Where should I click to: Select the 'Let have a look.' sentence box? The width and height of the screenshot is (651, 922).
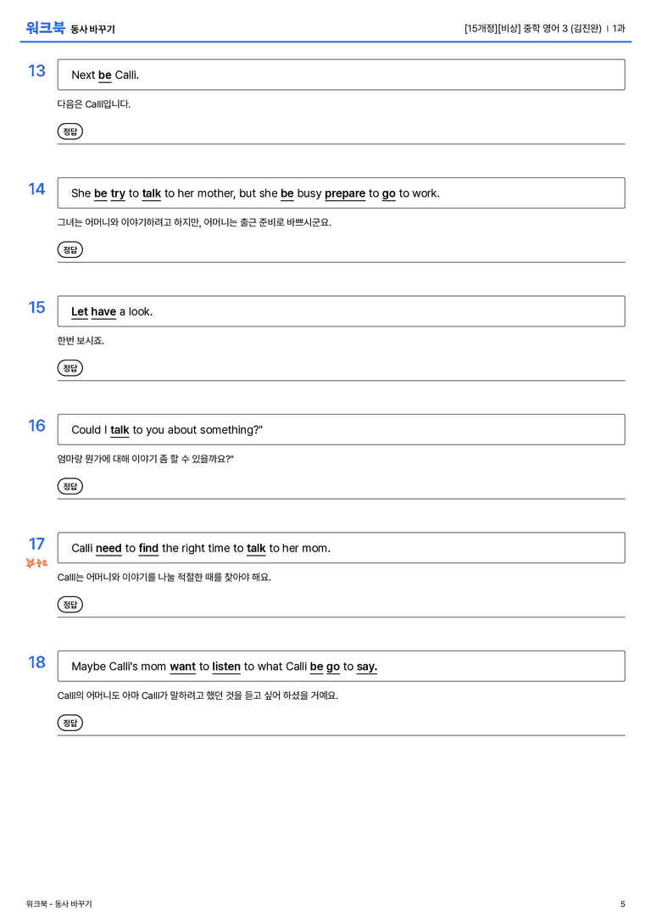pos(342,311)
